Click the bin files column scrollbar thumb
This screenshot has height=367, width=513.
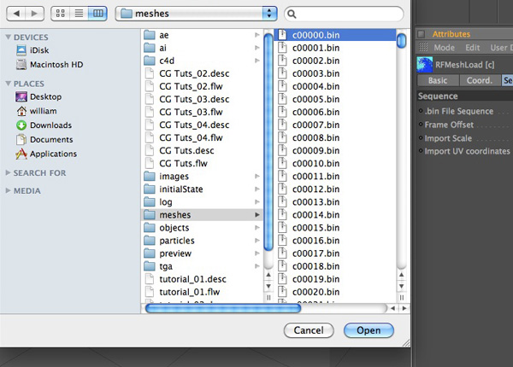[402, 41]
